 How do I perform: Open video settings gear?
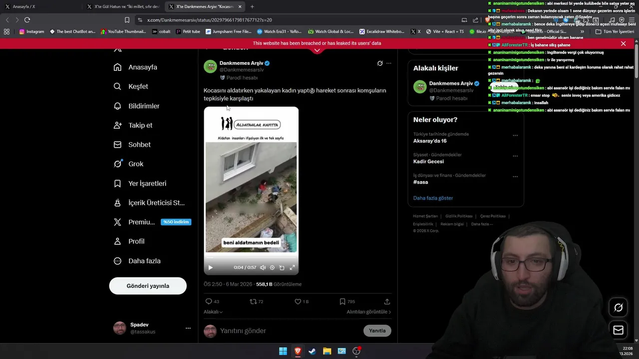tap(272, 268)
